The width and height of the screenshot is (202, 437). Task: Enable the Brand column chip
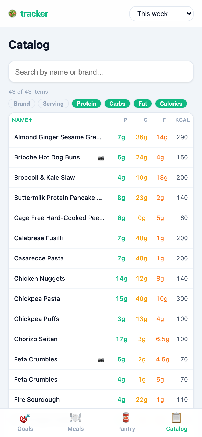pyautogui.click(x=22, y=104)
